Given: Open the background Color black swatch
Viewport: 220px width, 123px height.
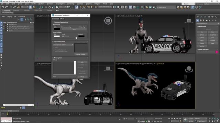Looking at the screenshot, I should pos(57,29).
